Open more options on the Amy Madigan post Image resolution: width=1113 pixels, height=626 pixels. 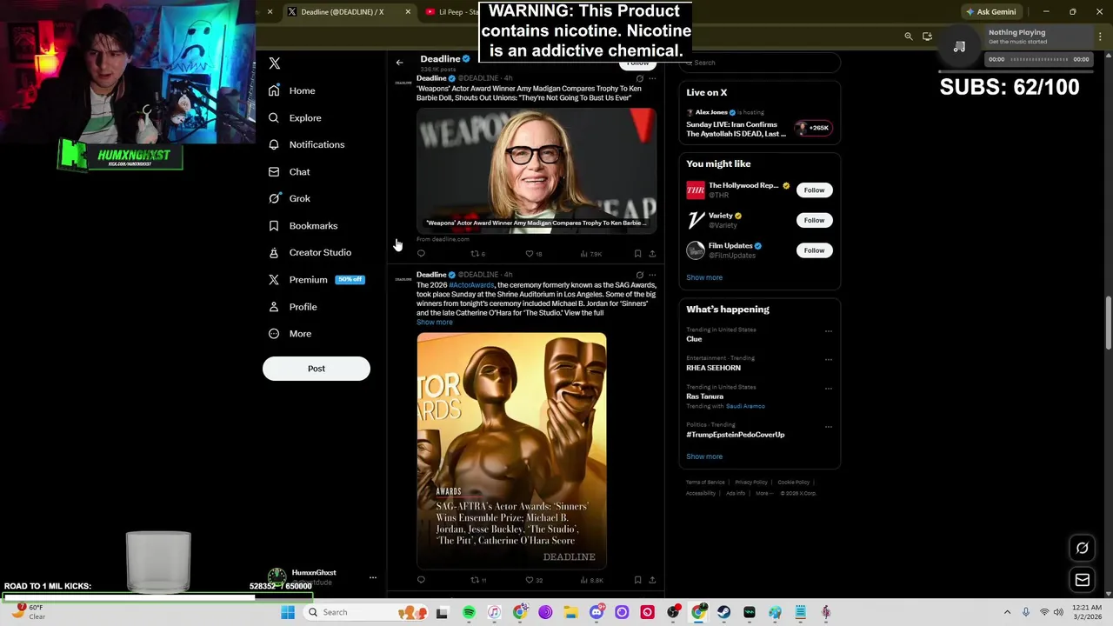[652, 78]
